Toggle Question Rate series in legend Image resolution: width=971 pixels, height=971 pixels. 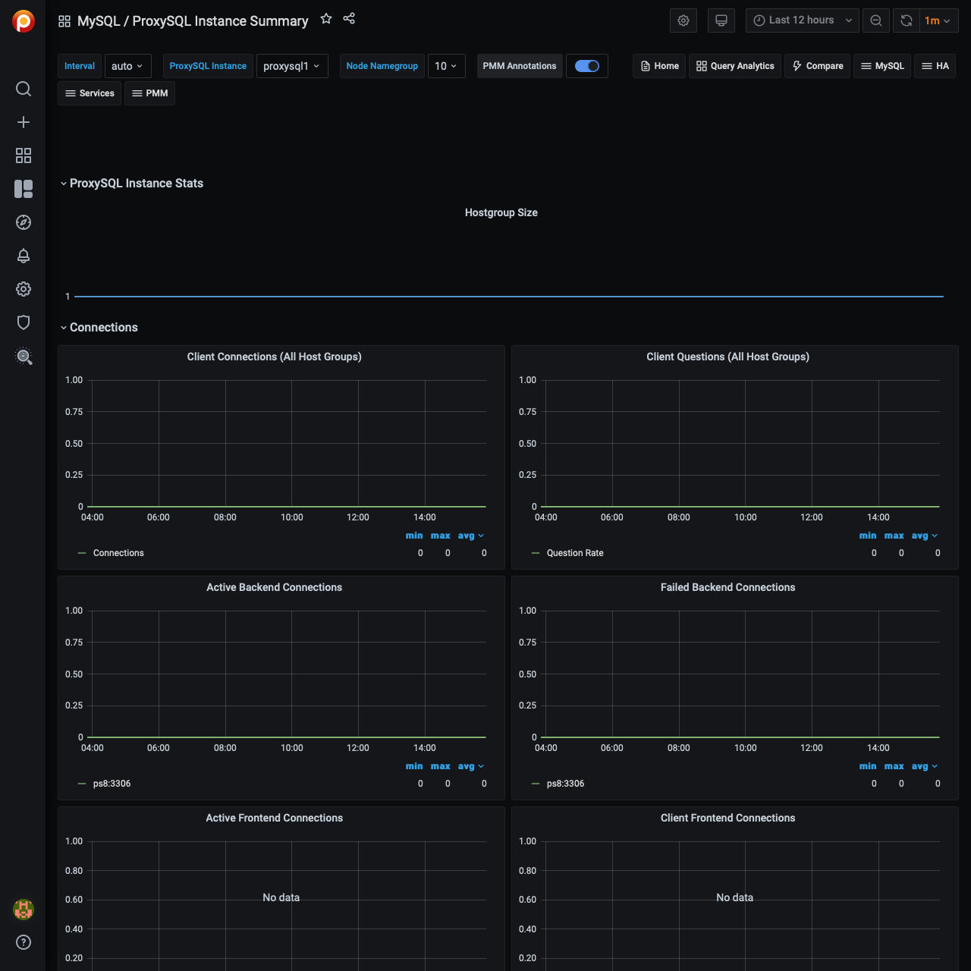[x=574, y=553]
